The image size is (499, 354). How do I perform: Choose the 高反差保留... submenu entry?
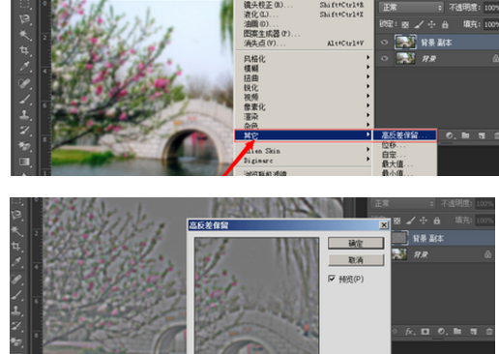point(405,135)
